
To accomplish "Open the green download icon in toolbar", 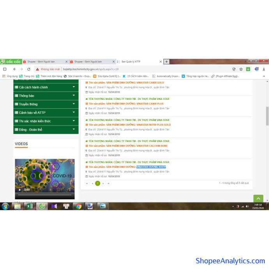I will (x=248, y=69).
